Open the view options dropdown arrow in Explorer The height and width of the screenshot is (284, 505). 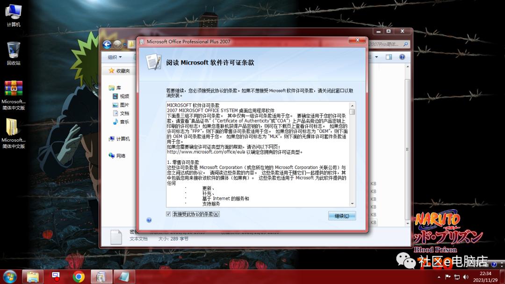coord(376,57)
